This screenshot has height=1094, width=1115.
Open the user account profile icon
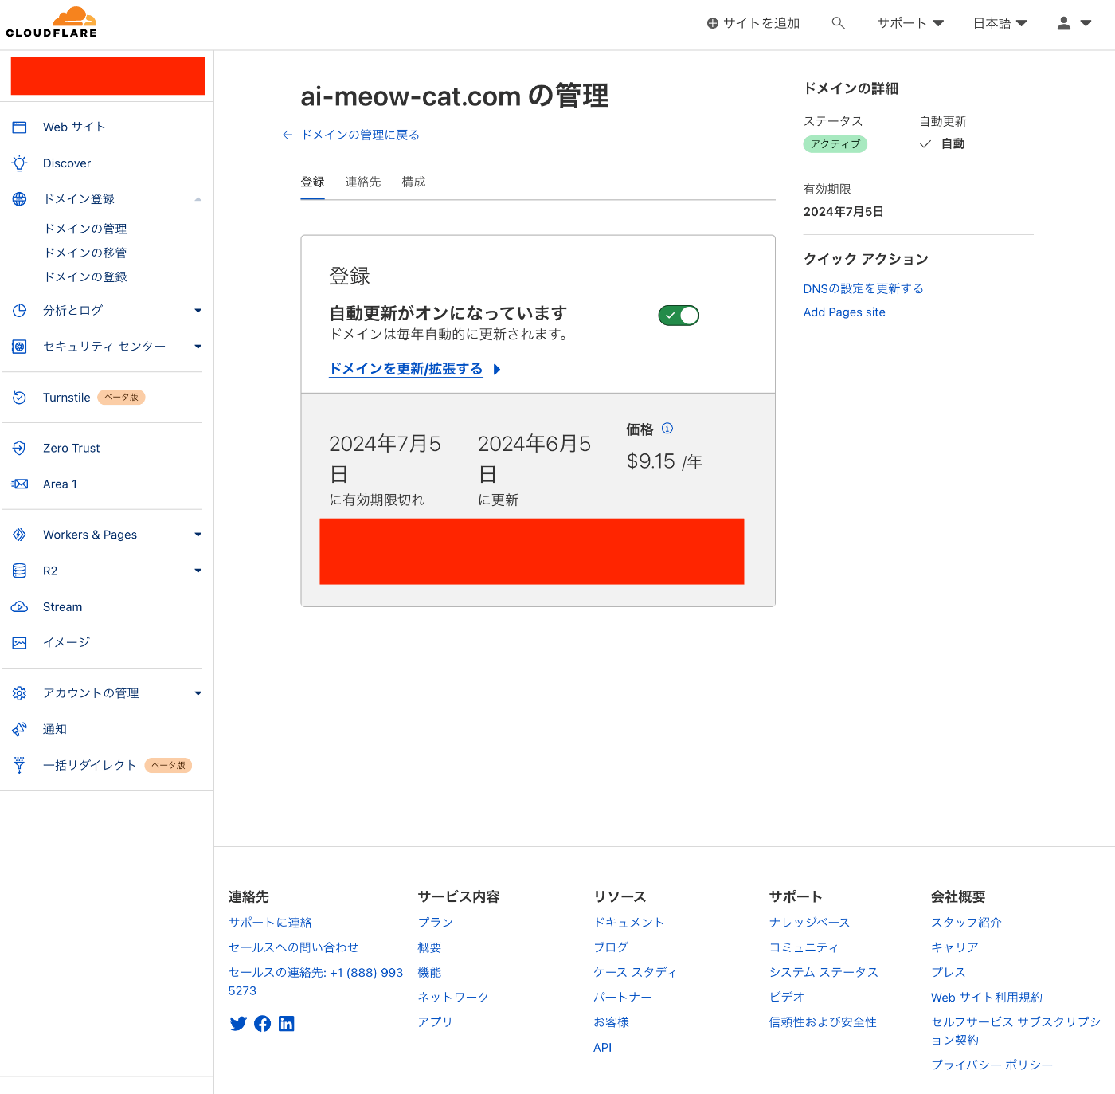(x=1064, y=23)
